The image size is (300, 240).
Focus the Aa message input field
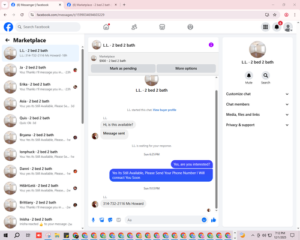(163, 220)
